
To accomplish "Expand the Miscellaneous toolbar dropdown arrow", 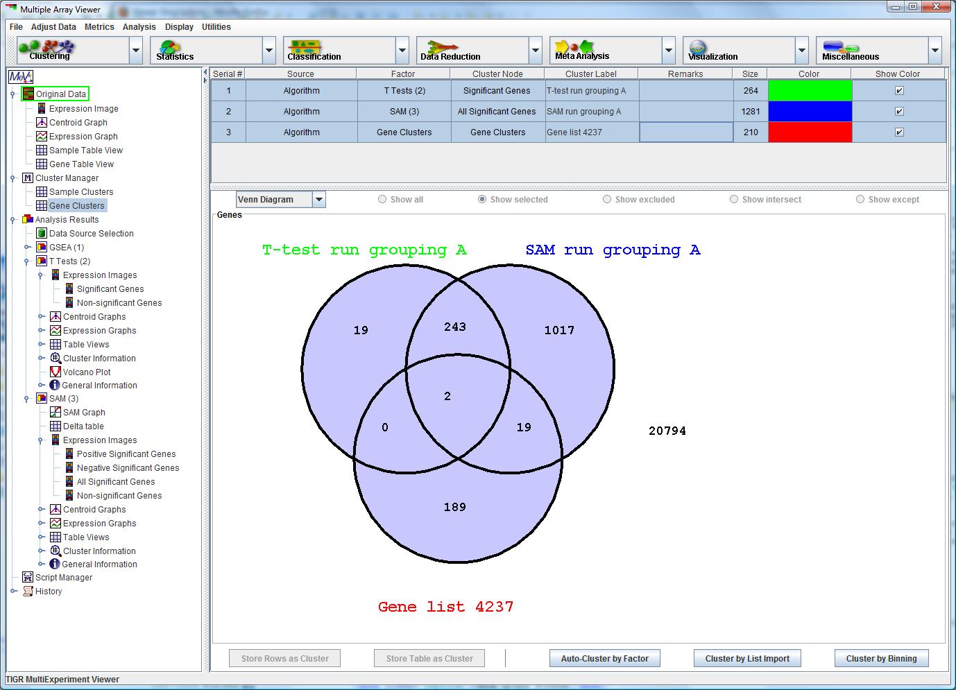I will 934,51.
